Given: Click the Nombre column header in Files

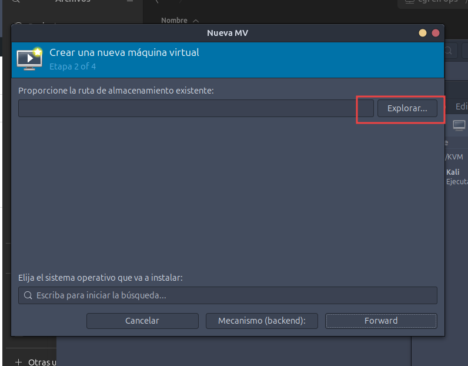Looking at the screenshot, I should pyautogui.click(x=174, y=20).
